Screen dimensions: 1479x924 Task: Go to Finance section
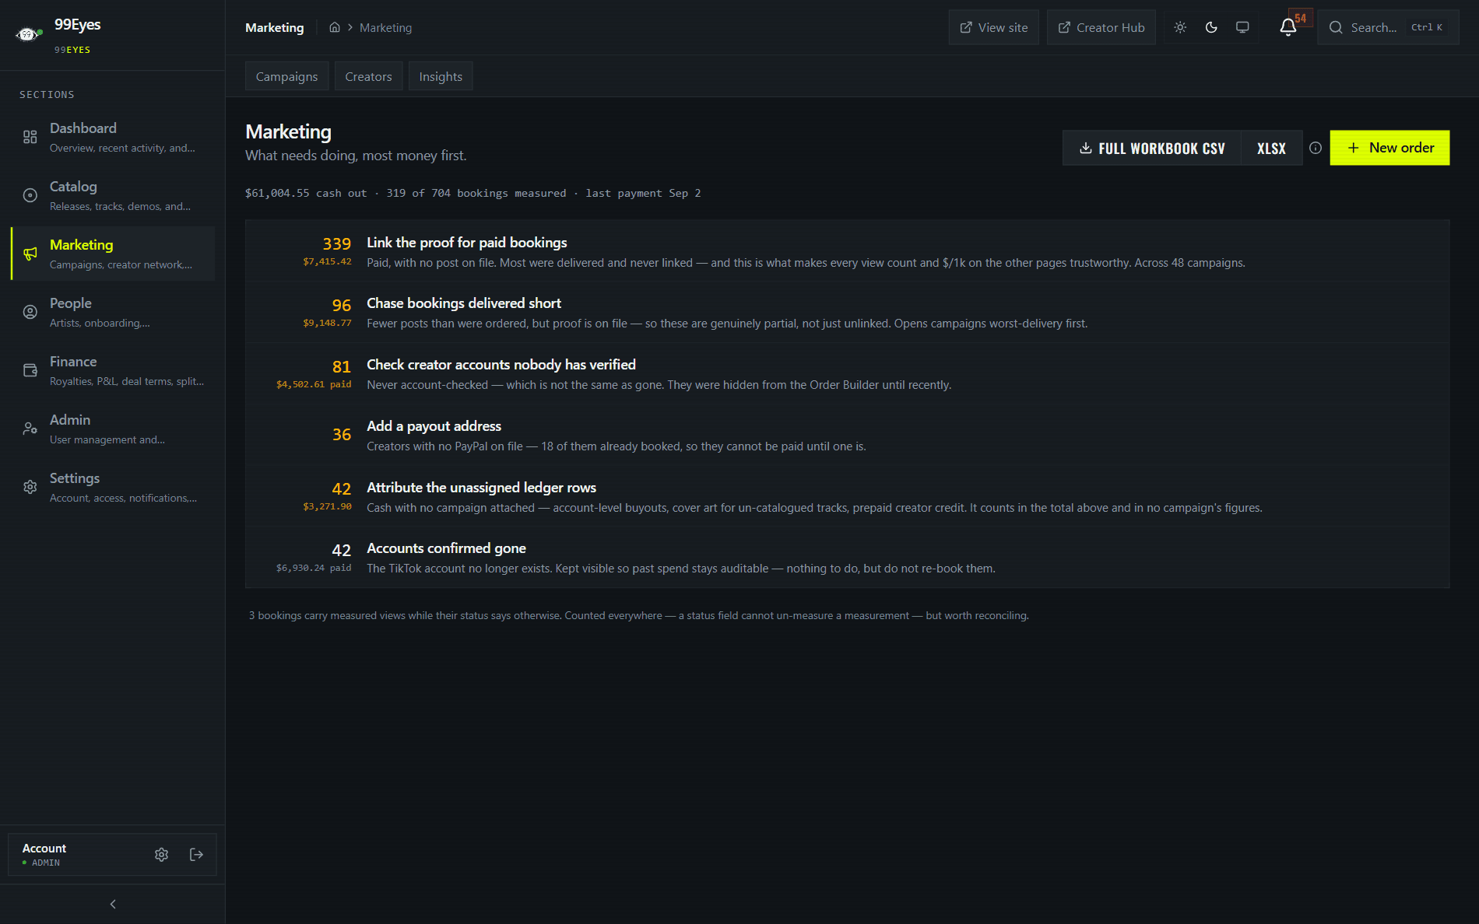113,370
